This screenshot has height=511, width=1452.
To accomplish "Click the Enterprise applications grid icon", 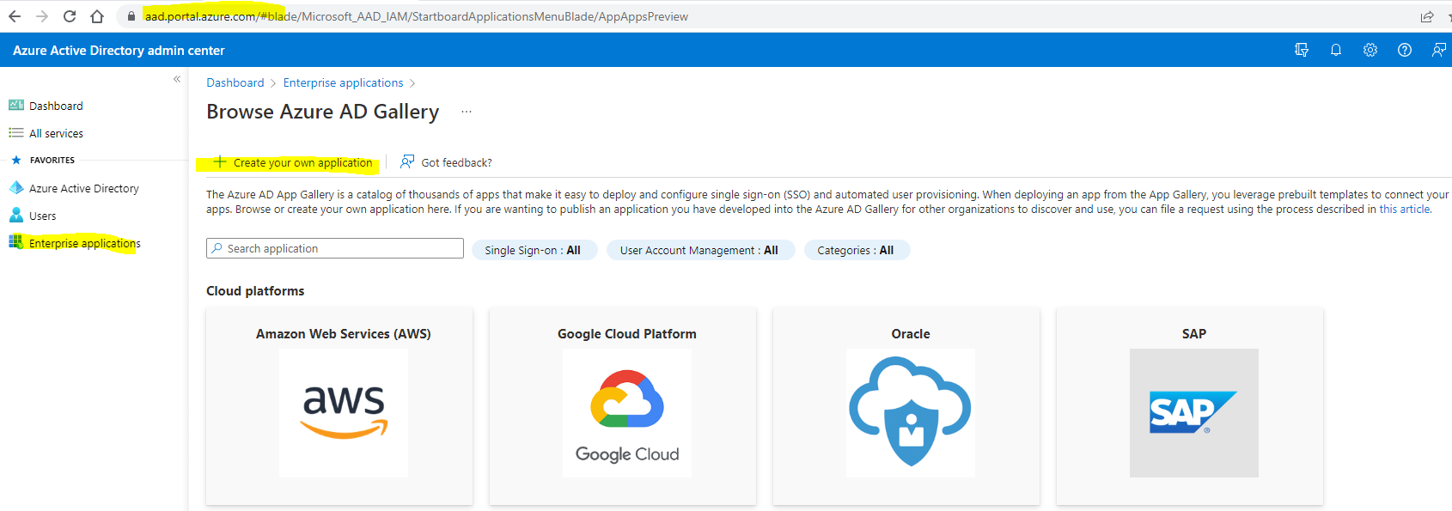I will (x=16, y=243).
